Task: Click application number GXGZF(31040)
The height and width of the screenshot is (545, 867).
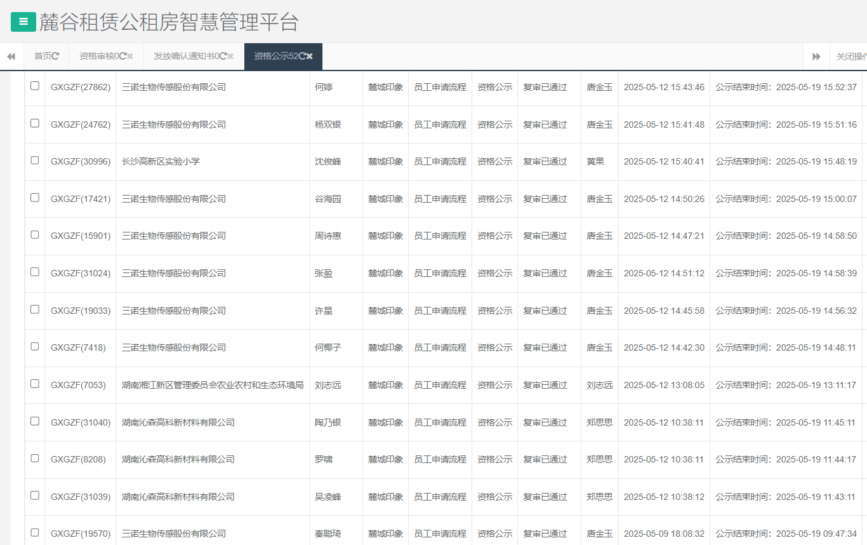Action: 80,422
